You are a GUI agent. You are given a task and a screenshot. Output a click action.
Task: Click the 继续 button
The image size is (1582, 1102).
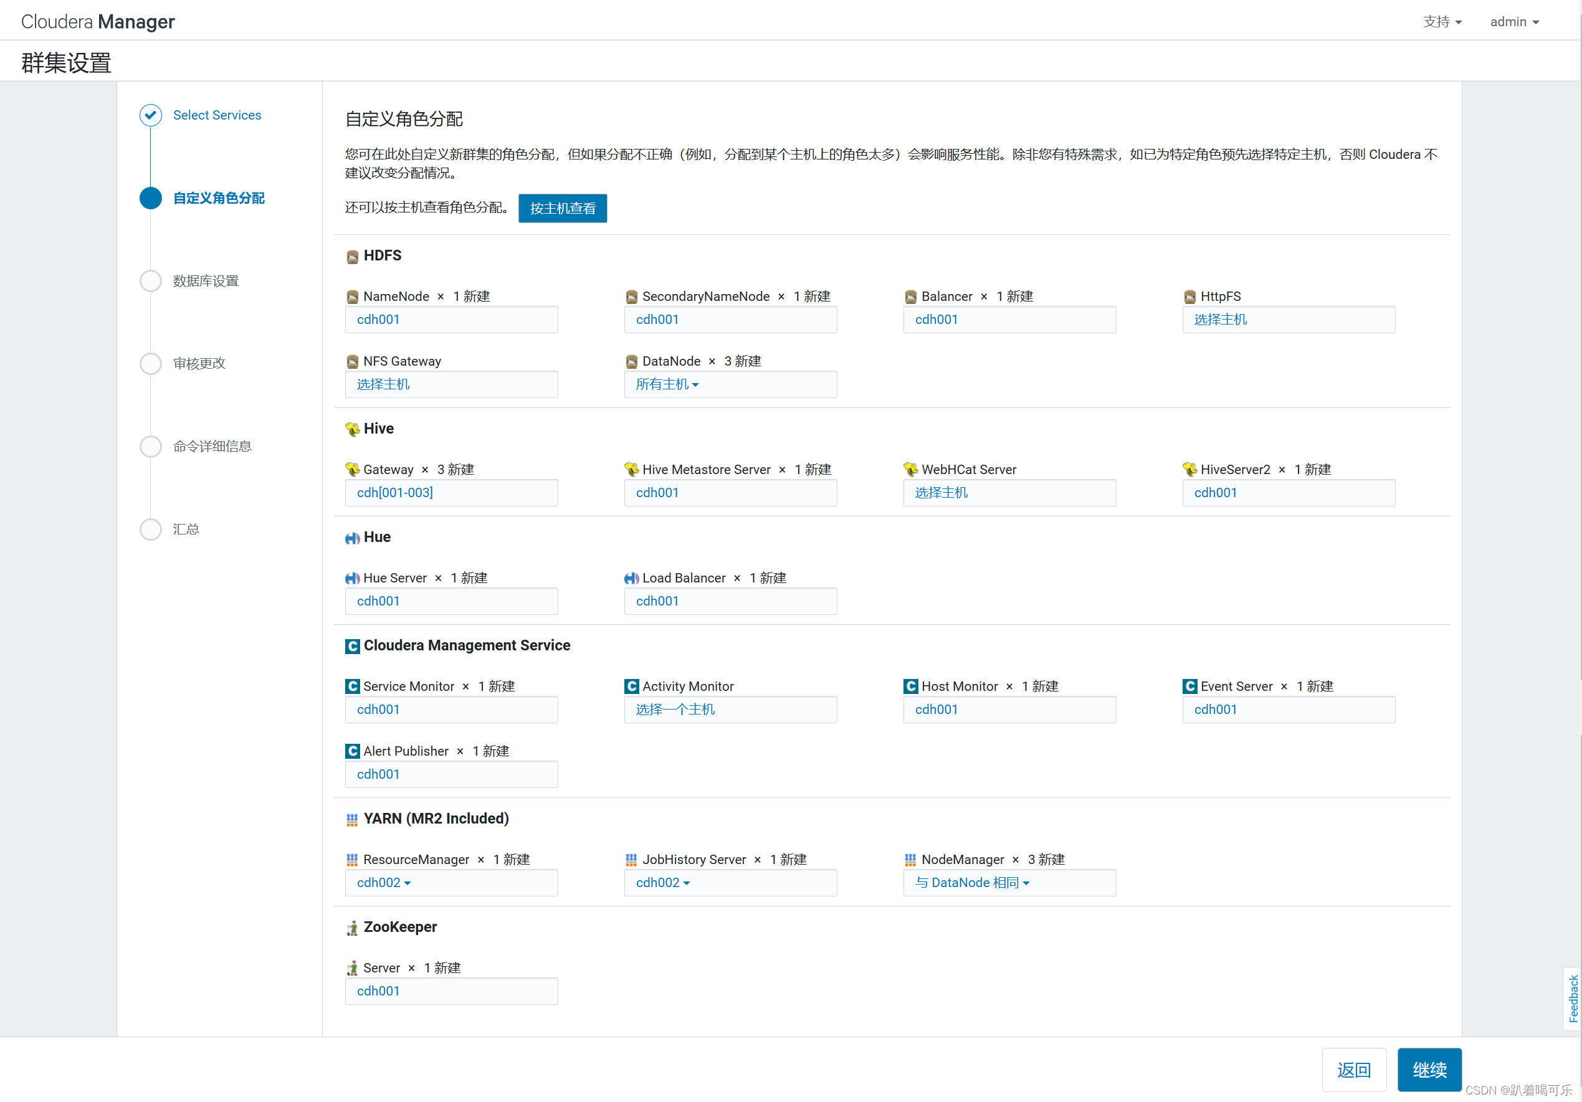(x=1429, y=1070)
